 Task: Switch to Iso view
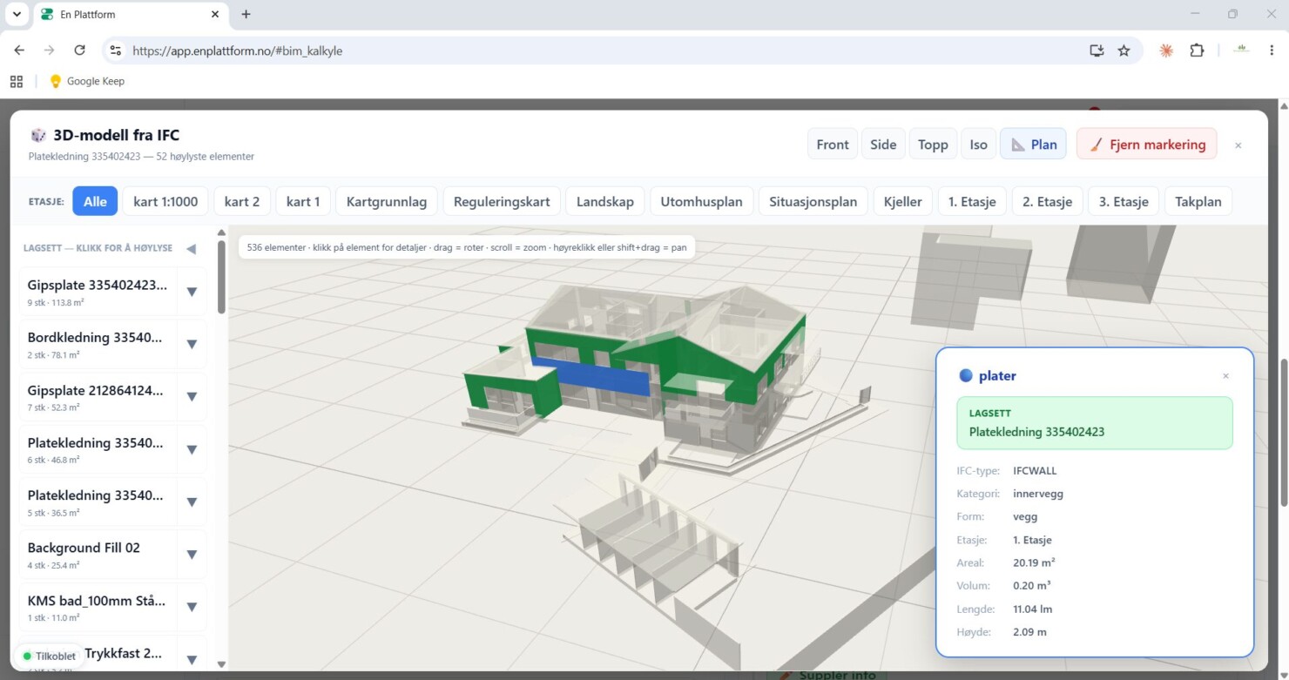click(979, 145)
